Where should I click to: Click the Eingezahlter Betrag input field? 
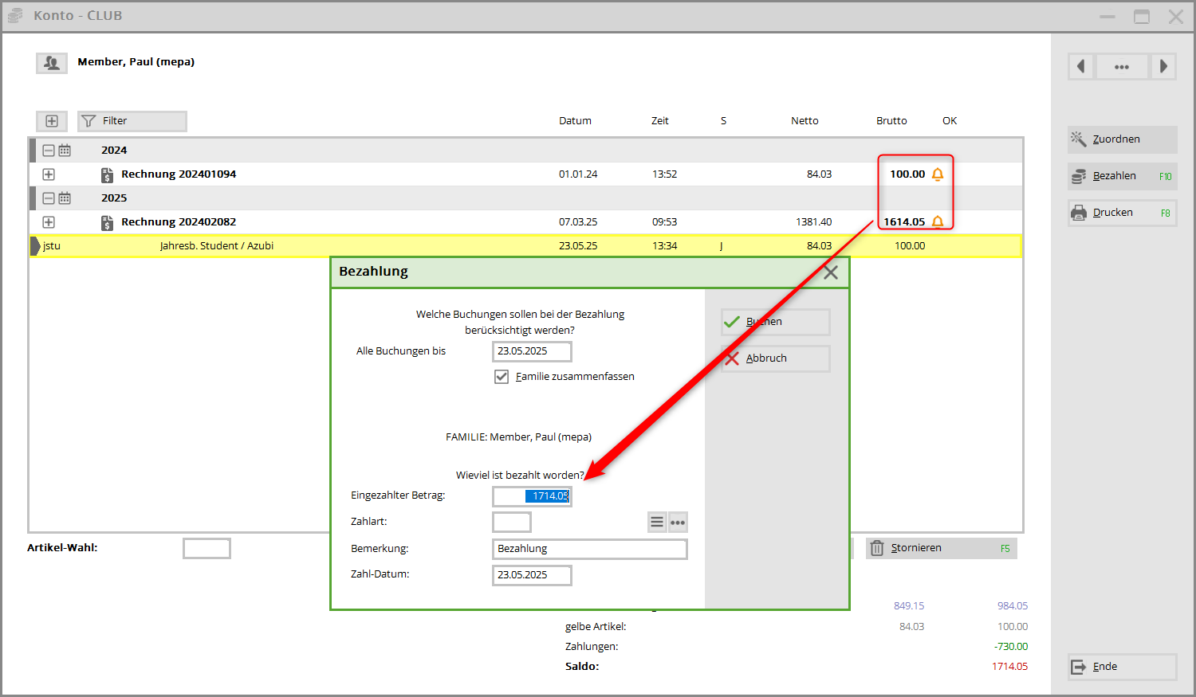pyautogui.click(x=532, y=496)
